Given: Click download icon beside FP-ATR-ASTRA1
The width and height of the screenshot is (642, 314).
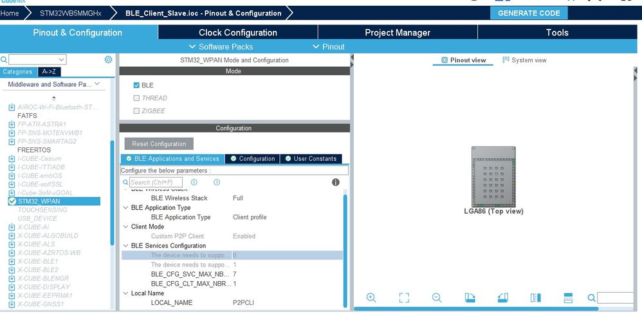Looking at the screenshot, I should [12, 124].
